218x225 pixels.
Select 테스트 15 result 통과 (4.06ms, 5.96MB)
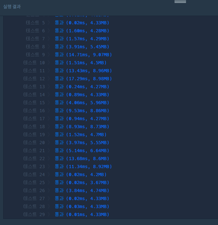click(82, 103)
